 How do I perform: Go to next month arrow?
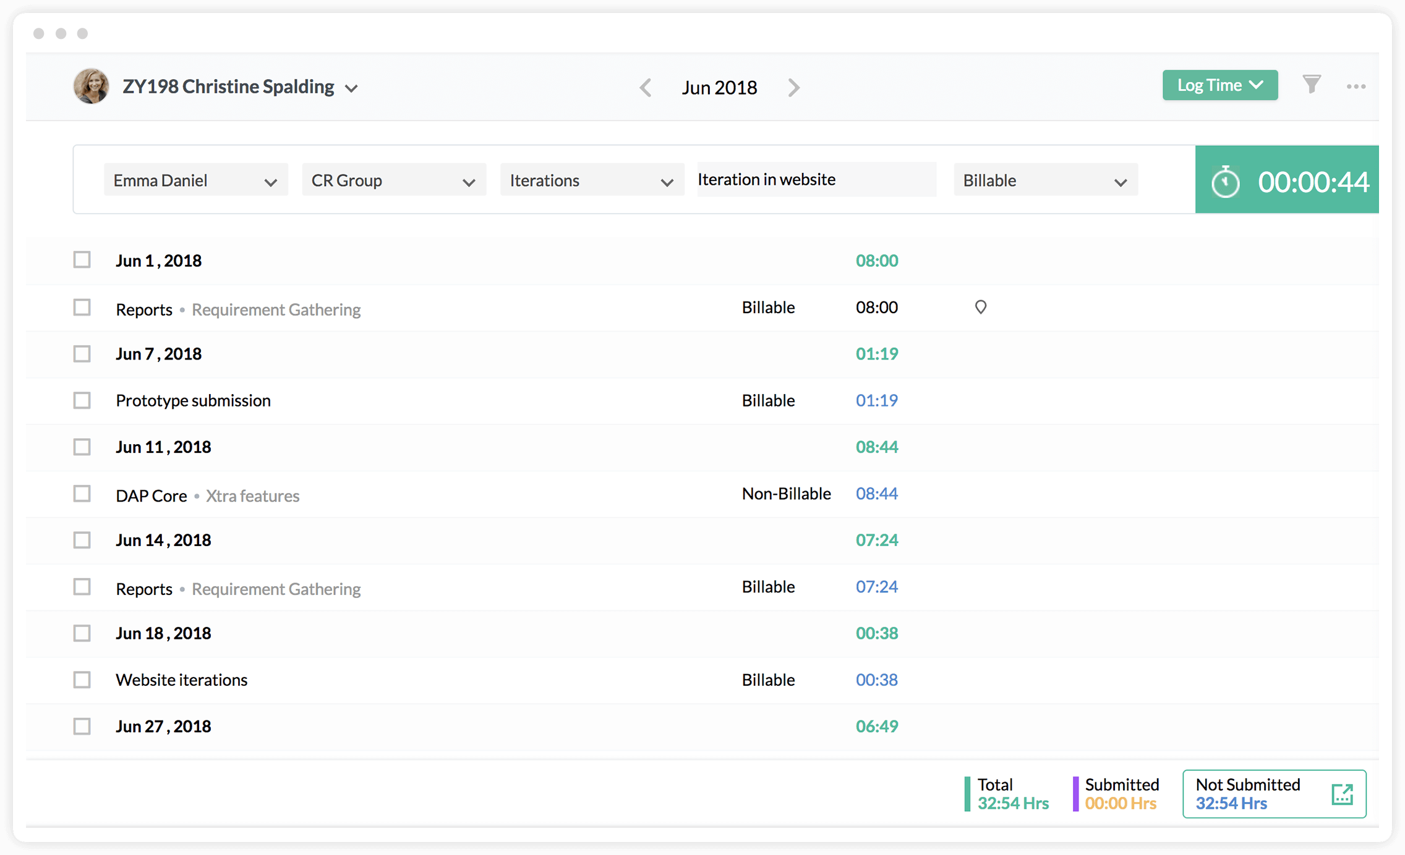pos(794,88)
